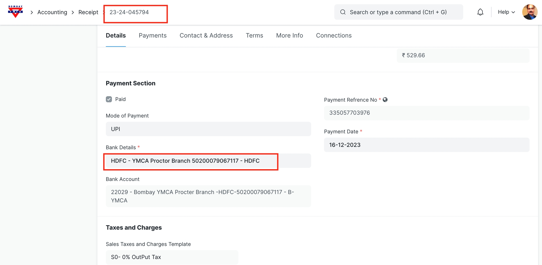Open the Bank Details selector
Screen dimensions: 542x265
coord(208,161)
